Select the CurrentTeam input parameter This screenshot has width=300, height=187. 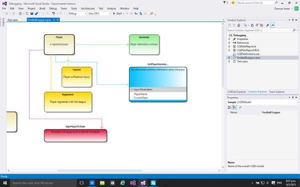tap(141, 98)
